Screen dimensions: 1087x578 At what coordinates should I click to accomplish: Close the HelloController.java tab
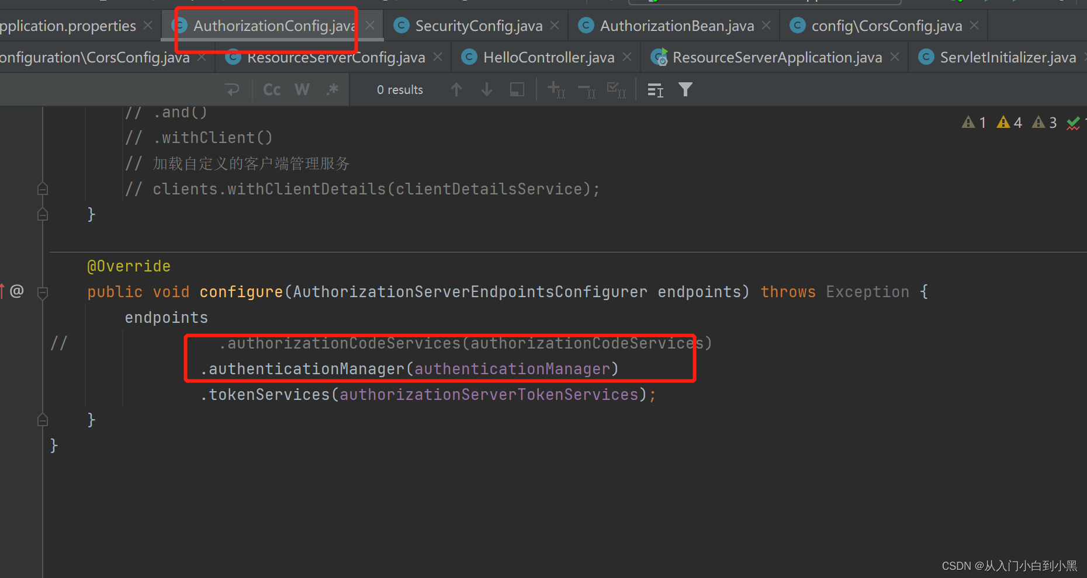627,57
